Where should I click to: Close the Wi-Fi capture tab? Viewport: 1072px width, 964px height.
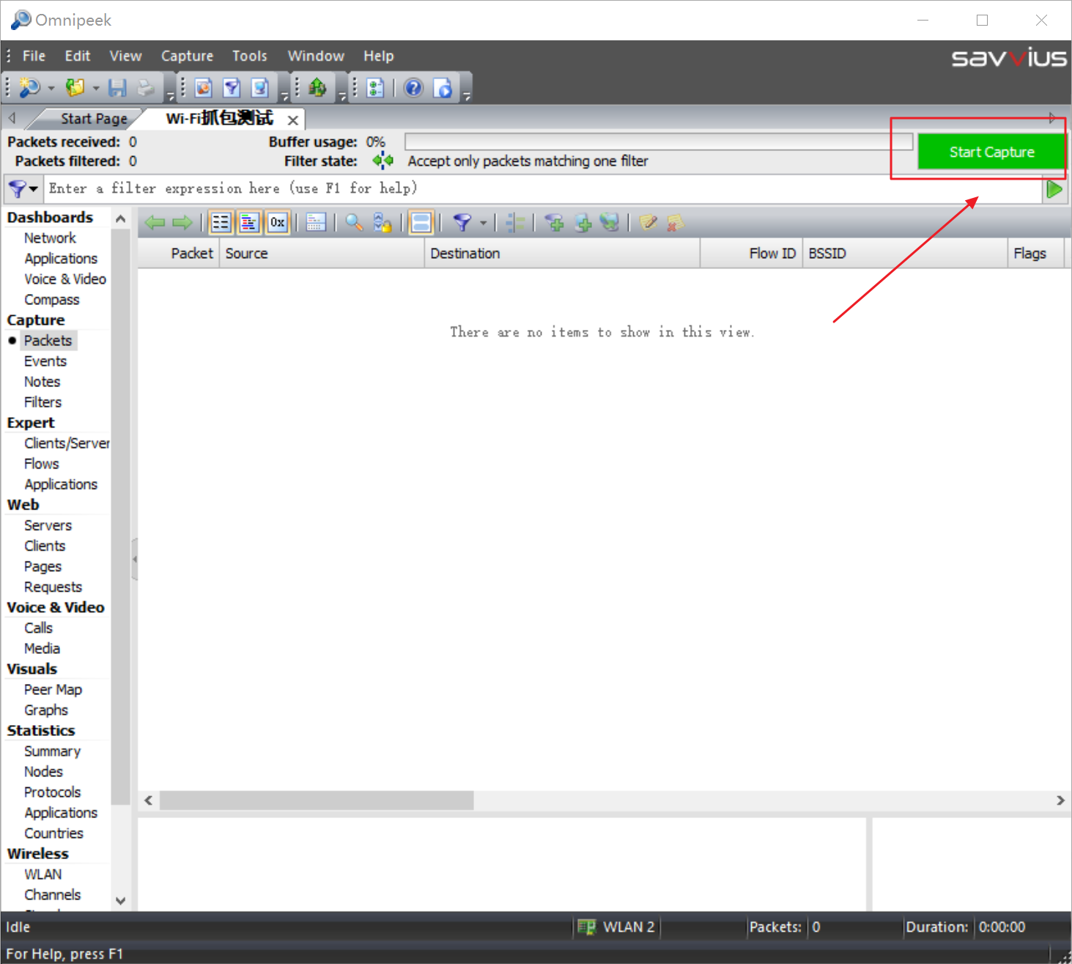click(x=293, y=120)
